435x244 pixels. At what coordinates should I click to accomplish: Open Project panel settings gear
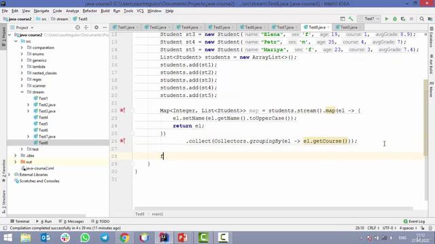97,27
